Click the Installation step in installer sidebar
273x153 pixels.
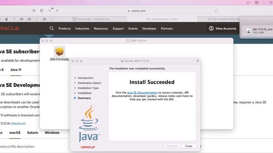pos(84,93)
